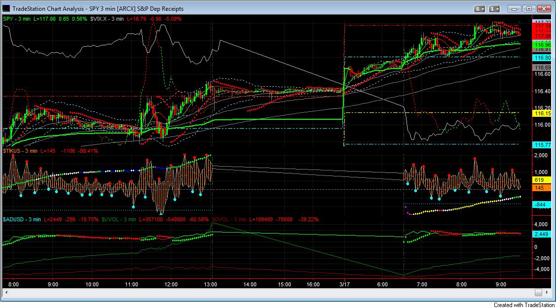Minimize the Chart Analysis window
Image resolution: width=556 pixels, height=308 pixels.
tap(515, 9)
